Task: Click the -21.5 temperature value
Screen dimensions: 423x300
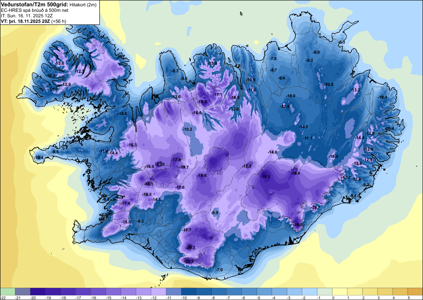Action: pyautogui.click(x=160, y=164)
